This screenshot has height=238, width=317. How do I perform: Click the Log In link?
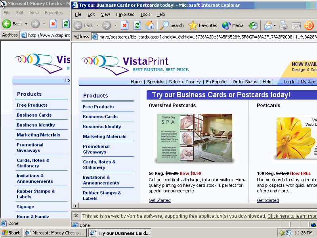click(289, 82)
